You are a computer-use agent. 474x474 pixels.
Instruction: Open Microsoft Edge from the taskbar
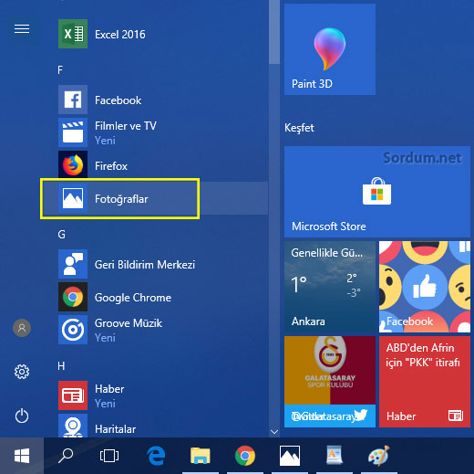point(156,456)
